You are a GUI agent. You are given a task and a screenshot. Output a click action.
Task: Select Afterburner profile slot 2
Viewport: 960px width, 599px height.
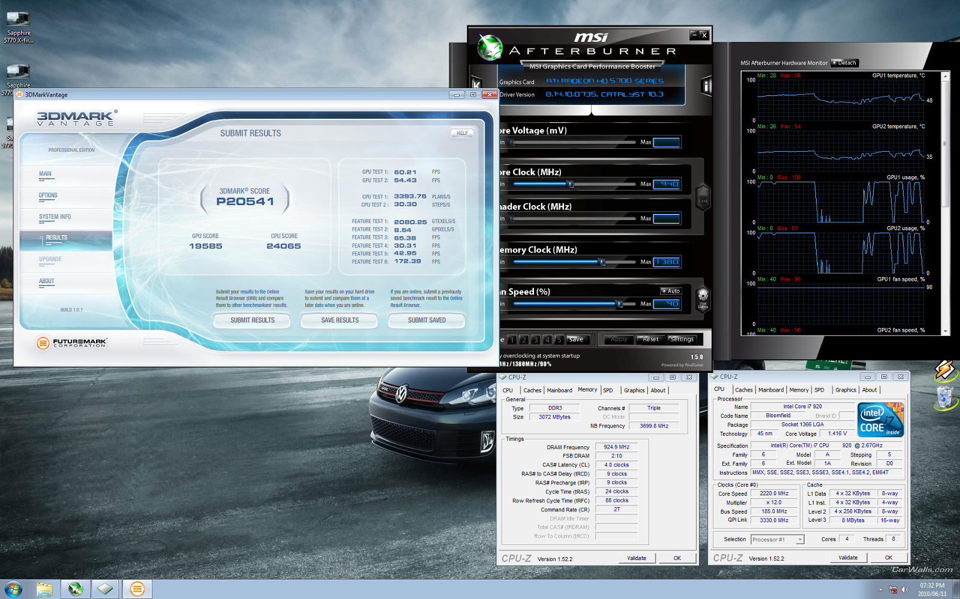[x=524, y=339]
